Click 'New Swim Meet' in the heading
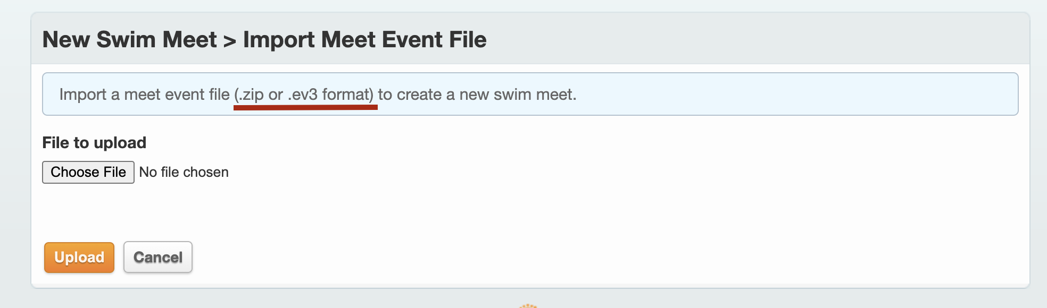The height and width of the screenshot is (308, 1047). [x=129, y=40]
